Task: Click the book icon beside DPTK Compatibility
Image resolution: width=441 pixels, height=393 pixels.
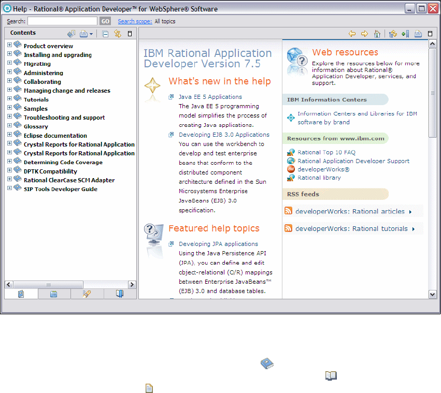Action: pos(18,169)
